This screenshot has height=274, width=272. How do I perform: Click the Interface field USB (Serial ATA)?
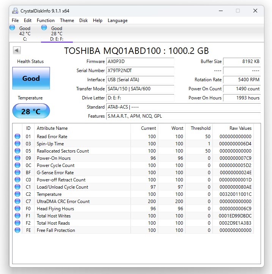click(140, 80)
